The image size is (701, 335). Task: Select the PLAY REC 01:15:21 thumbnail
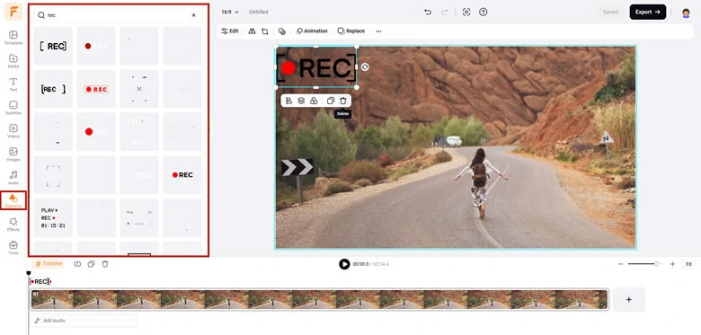[53, 217]
